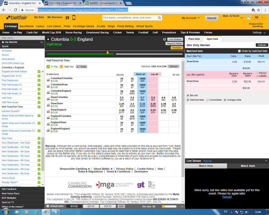Back Draw/Draw at 2.32 odds

click(142, 105)
